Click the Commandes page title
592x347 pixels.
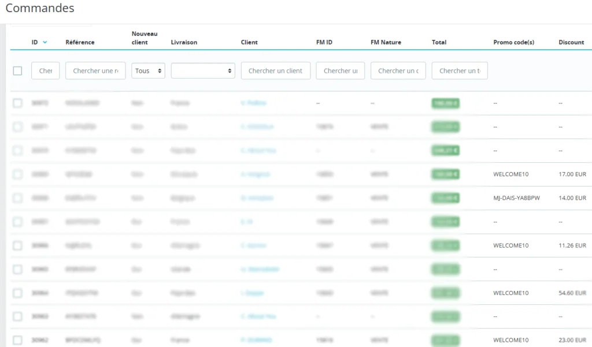coord(40,8)
